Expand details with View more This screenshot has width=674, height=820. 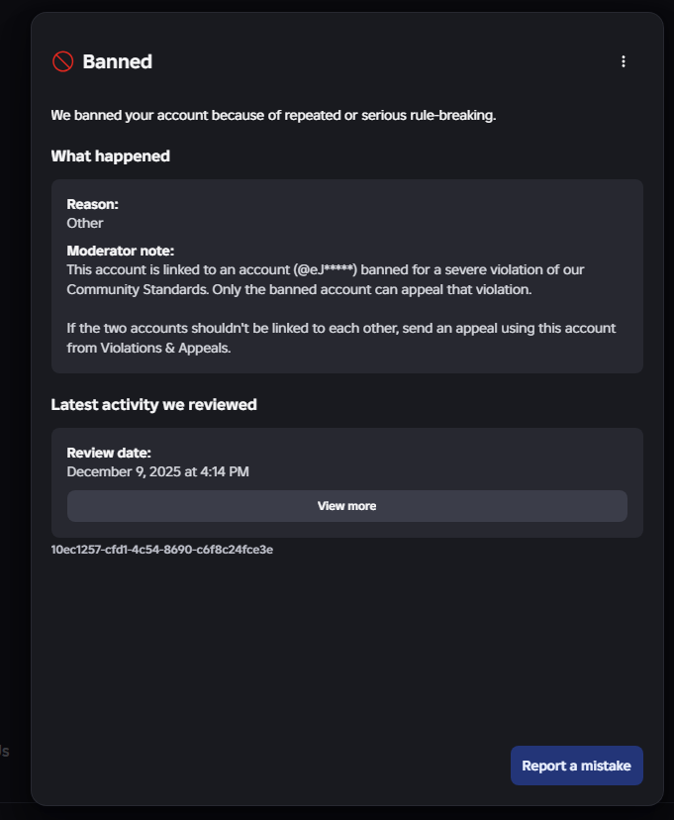click(x=346, y=506)
